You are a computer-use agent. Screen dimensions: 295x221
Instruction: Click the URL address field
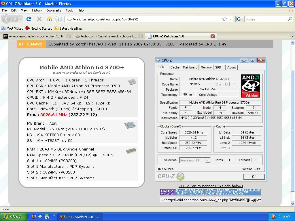(x=143, y=19)
